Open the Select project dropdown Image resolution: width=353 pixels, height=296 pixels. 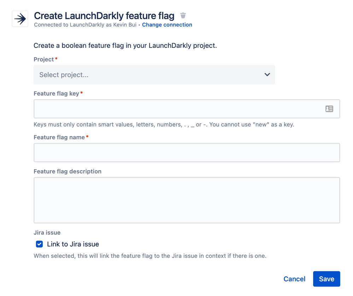tap(154, 75)
